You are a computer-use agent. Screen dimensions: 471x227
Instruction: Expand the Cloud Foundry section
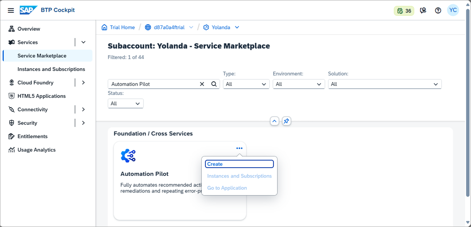[x=84, y=83]
